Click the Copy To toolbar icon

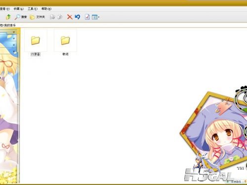click(x=60, y=17)
